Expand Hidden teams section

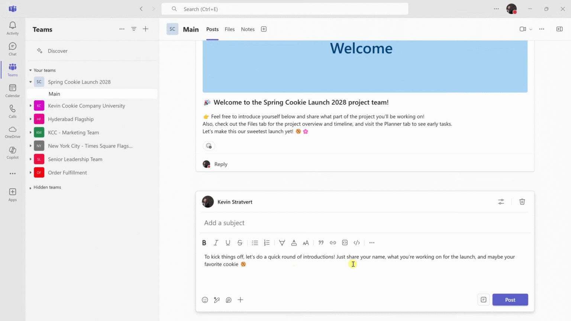tap(30, 188)
